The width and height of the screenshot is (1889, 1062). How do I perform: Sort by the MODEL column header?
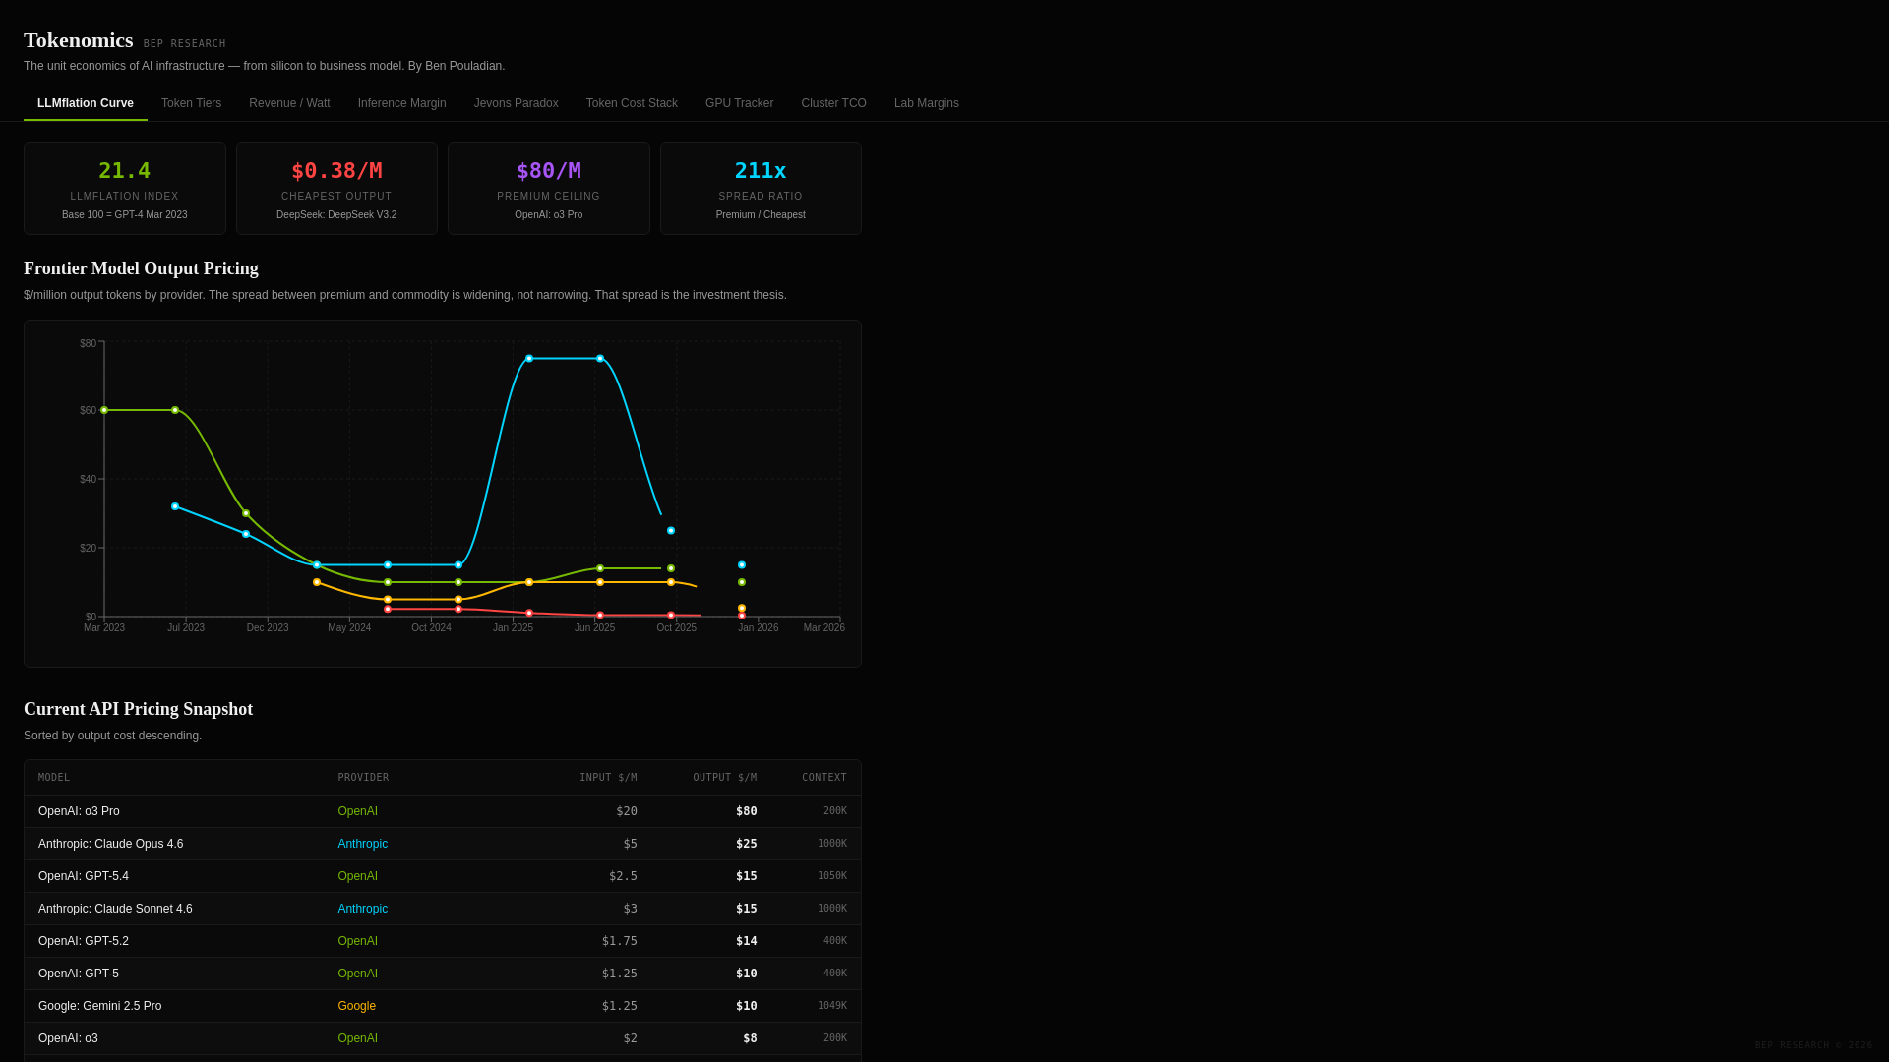click(x=54, y=778)
